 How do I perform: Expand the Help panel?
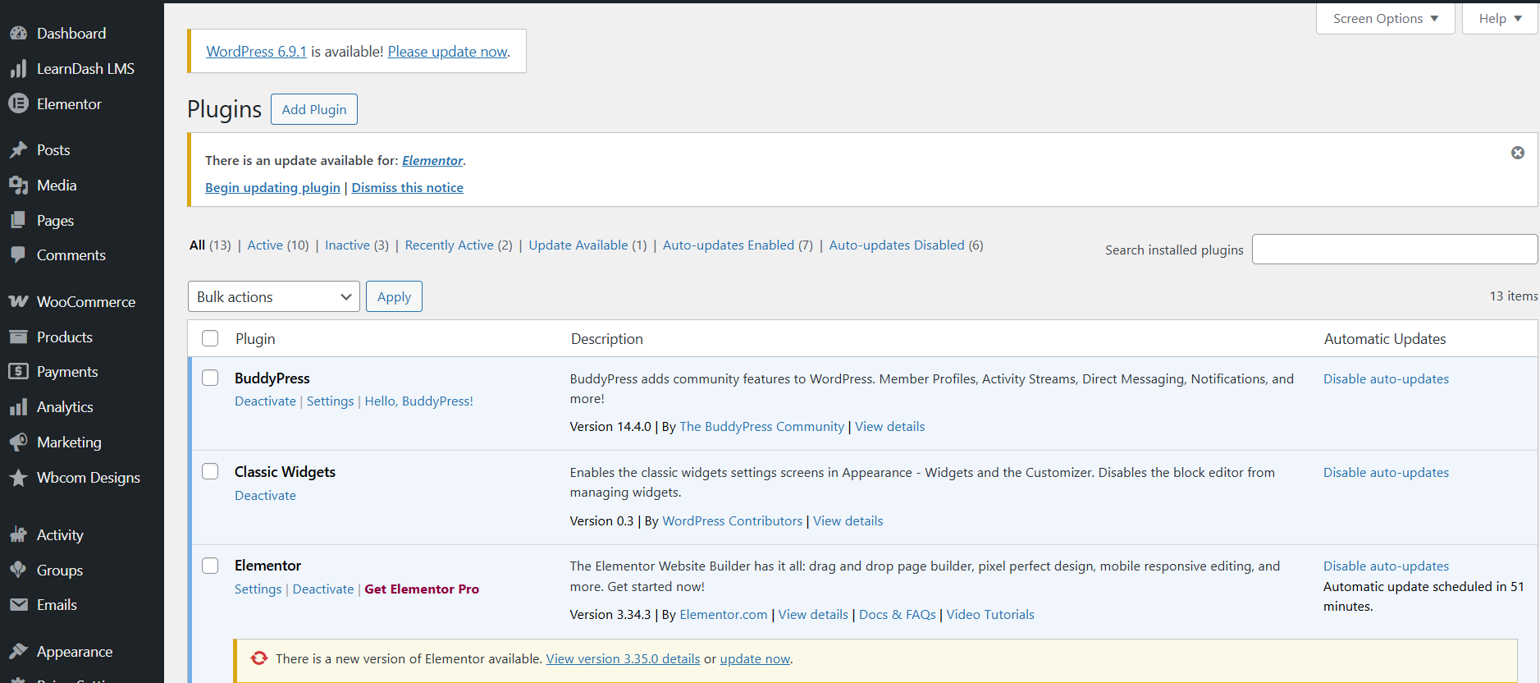click(1500, 18)
